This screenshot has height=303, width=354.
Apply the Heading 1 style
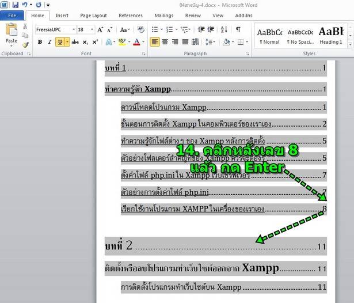(x=331, y=36)
